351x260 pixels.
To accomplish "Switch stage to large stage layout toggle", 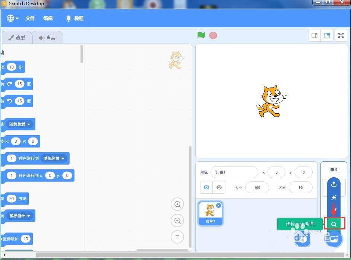I will pos(327,35).
